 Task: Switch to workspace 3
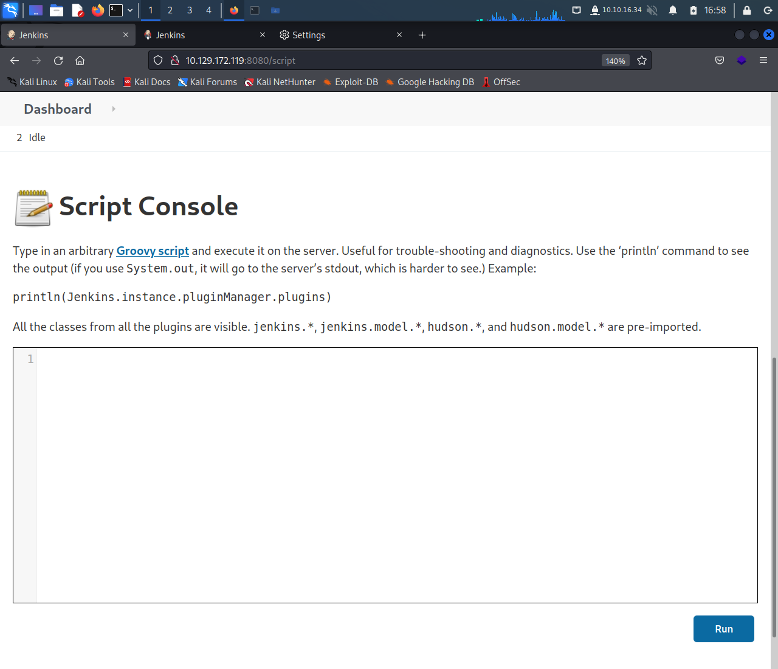click(190, 10)
